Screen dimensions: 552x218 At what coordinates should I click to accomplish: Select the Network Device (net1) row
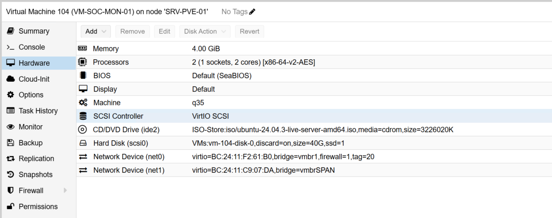click(314, 170)
